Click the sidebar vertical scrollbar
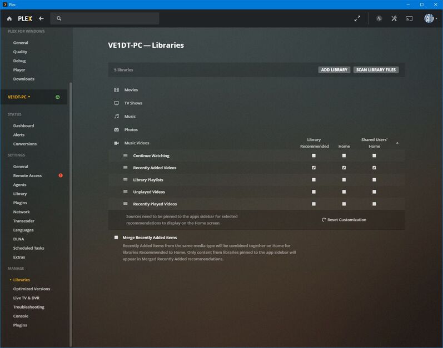Viewport: 443px width, 348px height. 71,214
